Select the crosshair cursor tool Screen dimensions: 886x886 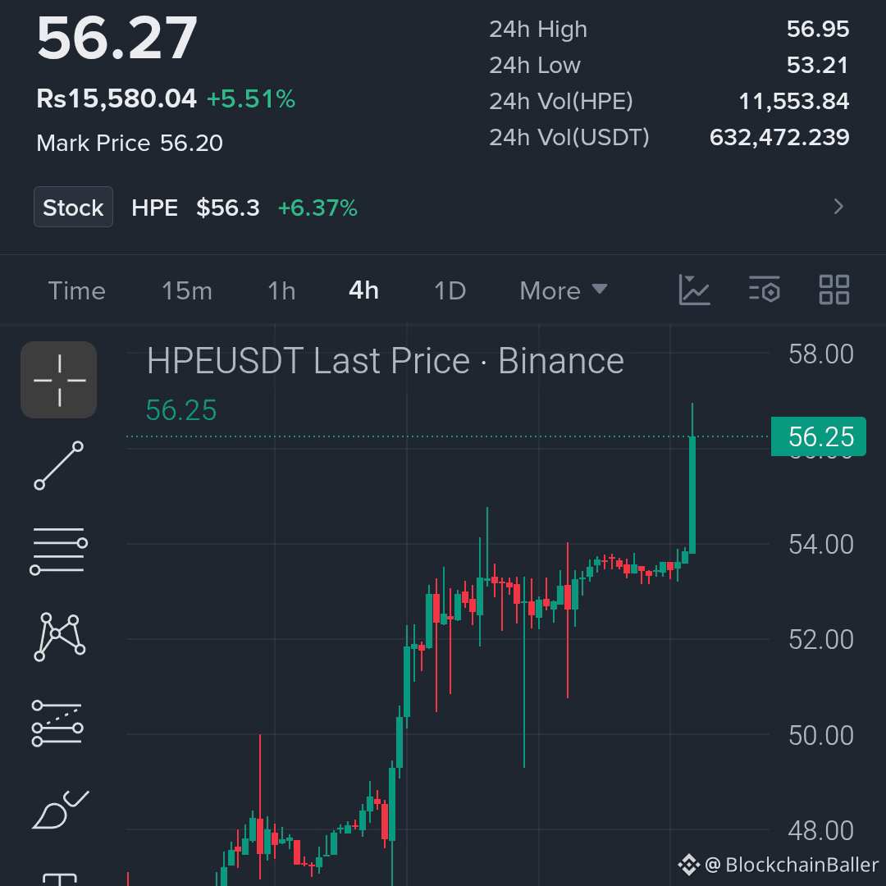(x=59, y=380)
